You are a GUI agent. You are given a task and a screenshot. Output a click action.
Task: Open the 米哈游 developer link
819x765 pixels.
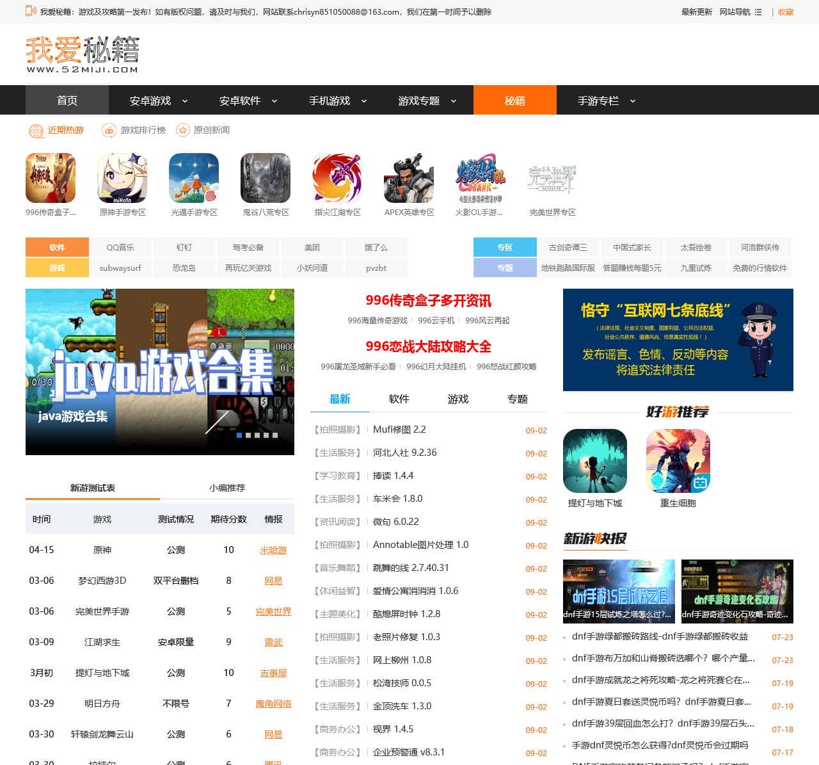pos(273,550)
